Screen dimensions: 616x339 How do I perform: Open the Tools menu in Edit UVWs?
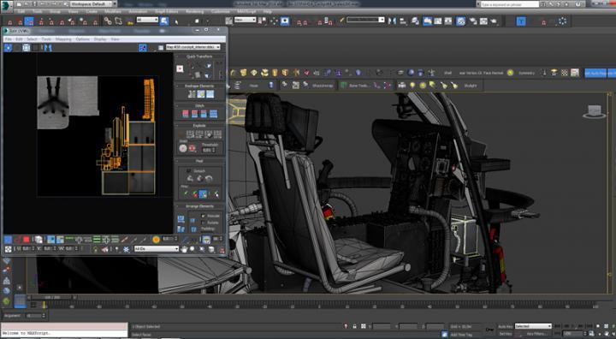pyautogui.click(x=46, y=39)
